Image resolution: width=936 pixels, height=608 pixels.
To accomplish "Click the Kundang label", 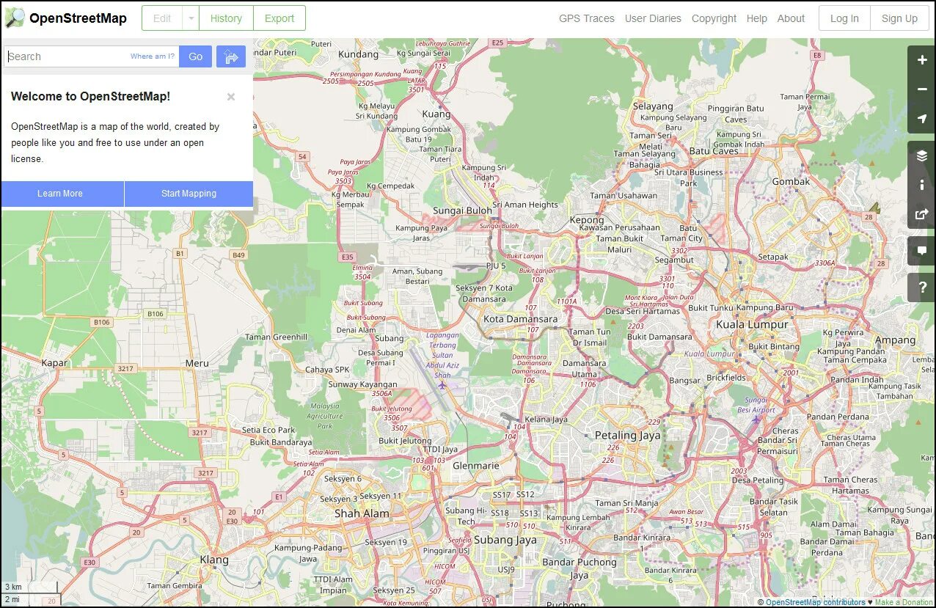I will [x=359, y=55].
